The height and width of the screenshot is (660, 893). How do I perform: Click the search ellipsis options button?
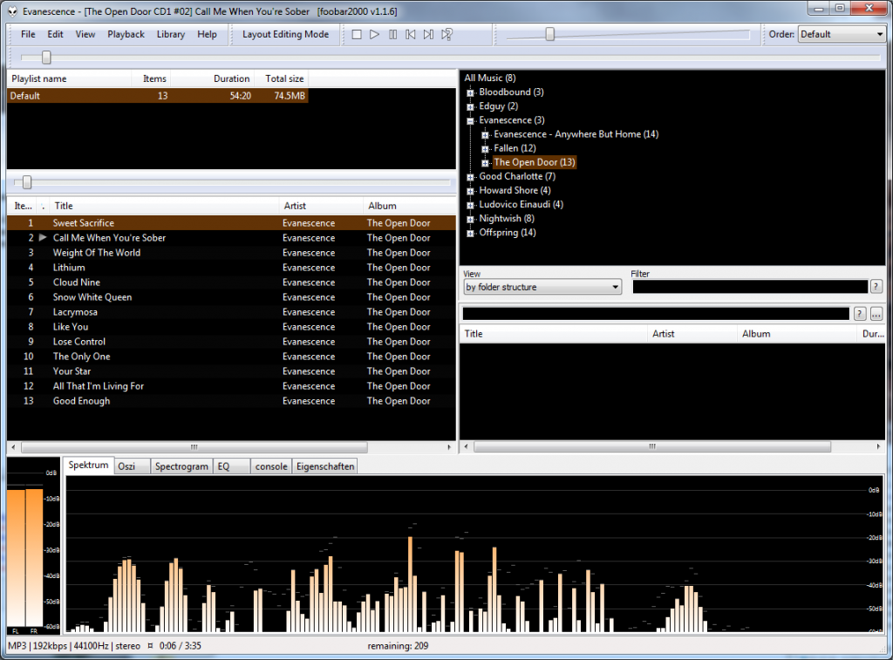point(876,313)
